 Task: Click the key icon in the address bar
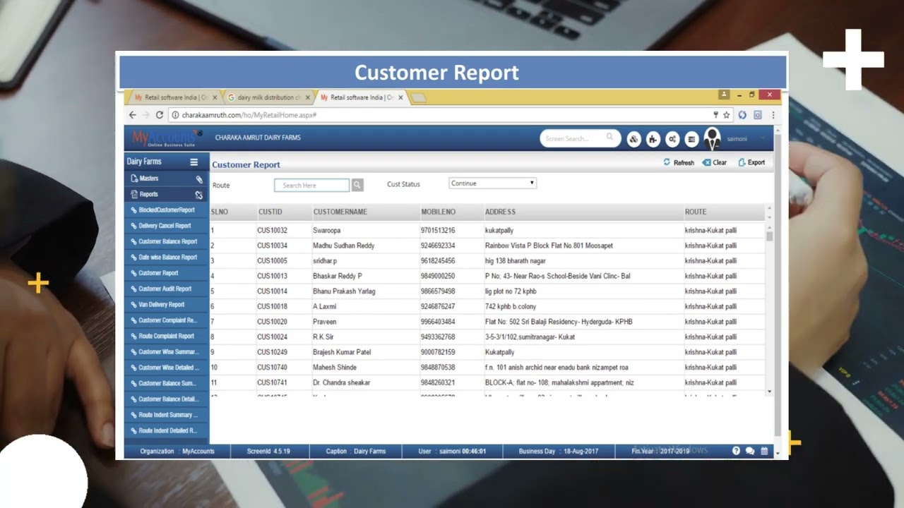tap(715, 114)
